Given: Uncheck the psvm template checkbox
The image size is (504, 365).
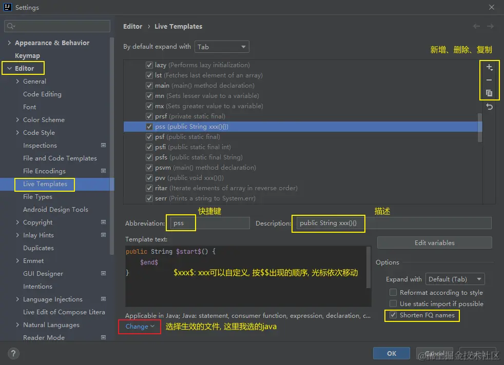Looking at the screenshot, I should 149,168.
